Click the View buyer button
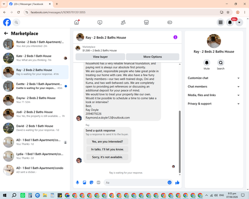249x199 pixels. (100, 57)
